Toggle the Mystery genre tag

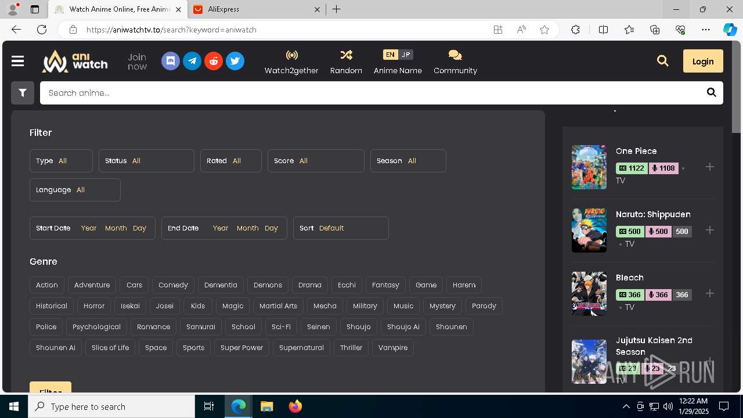tap(442, 306)
